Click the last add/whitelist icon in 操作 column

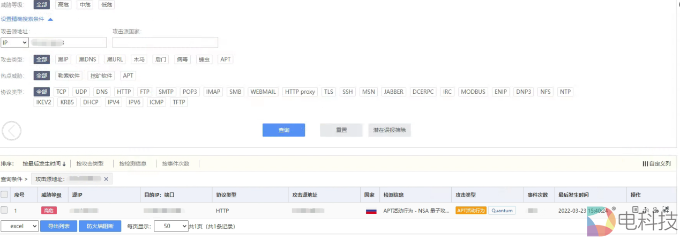[666, 210]
